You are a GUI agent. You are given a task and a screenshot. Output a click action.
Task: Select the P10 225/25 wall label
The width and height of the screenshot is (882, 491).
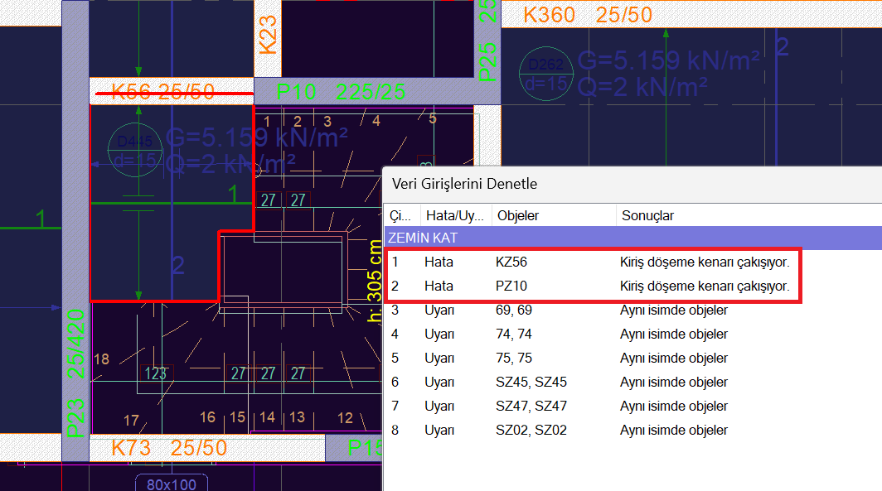pyautogui.click(x=342, y=92)
